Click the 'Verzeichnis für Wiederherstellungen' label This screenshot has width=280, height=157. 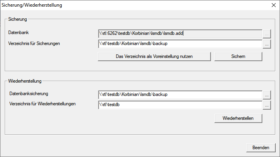click(42, 104)
